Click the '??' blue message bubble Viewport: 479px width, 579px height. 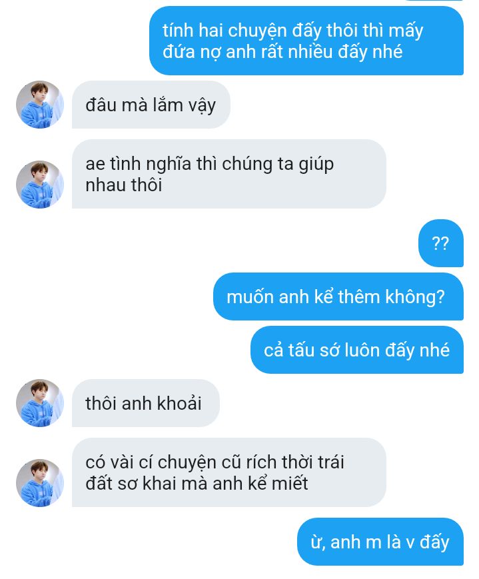point(440,243)
